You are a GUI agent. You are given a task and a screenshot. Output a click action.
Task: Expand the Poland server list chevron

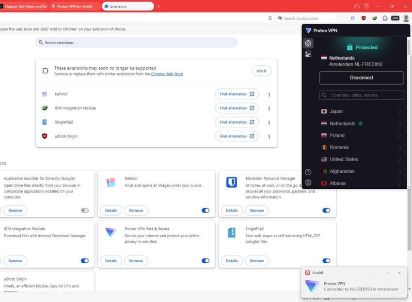(x=399, y=136)
